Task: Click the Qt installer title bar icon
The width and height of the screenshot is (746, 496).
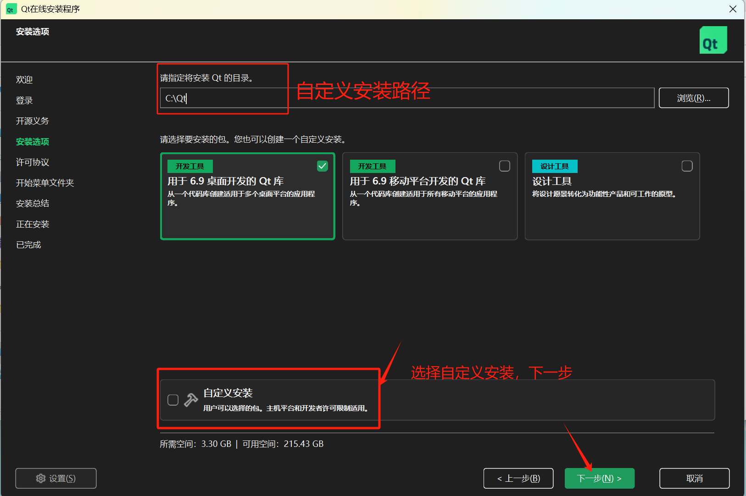Action: point(11,9)
